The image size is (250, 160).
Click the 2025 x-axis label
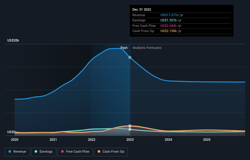207,140
